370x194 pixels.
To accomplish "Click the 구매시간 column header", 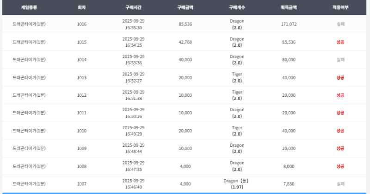I will click(x=133, y=8).
